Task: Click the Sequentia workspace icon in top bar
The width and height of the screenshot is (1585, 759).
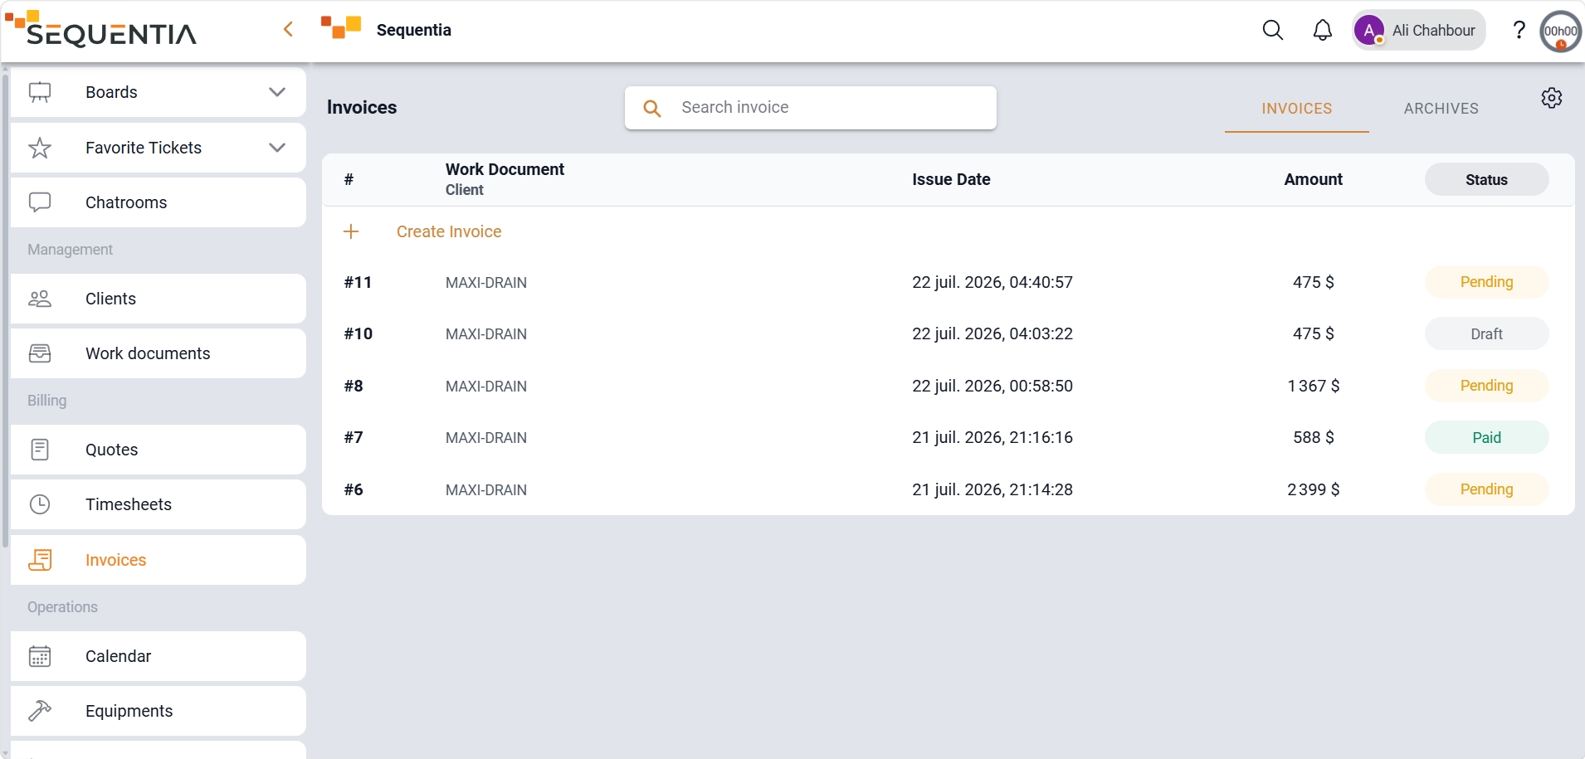Action: point(341,27)
